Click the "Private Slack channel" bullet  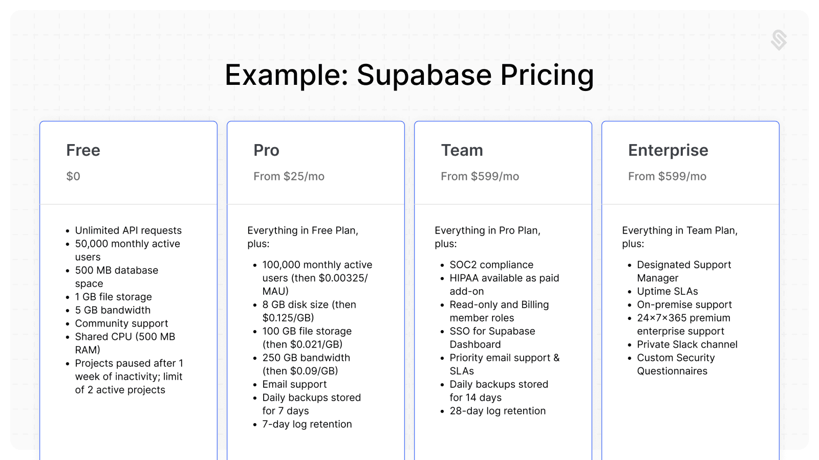tap(687, 344)
